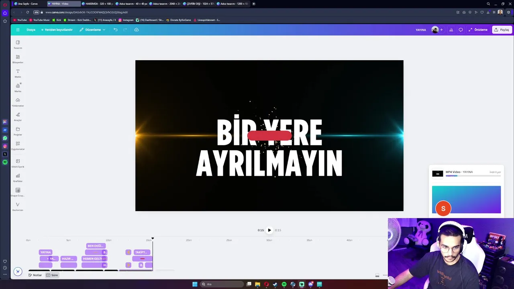Image resolution: width=514 pixels, height=289 pixels.
Task: Open the Uygulamalar apps panel
Action: point(18,146)
